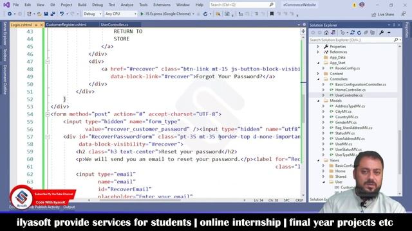Click Solution Explorer Refresh icon
The width and height of the screenshot is (412, 231).
[359, 33]
